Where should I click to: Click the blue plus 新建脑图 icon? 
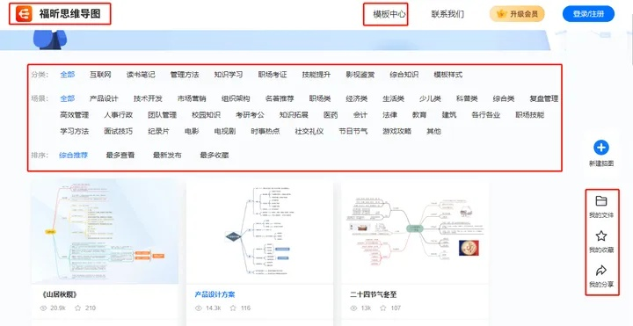pos(601,148)
